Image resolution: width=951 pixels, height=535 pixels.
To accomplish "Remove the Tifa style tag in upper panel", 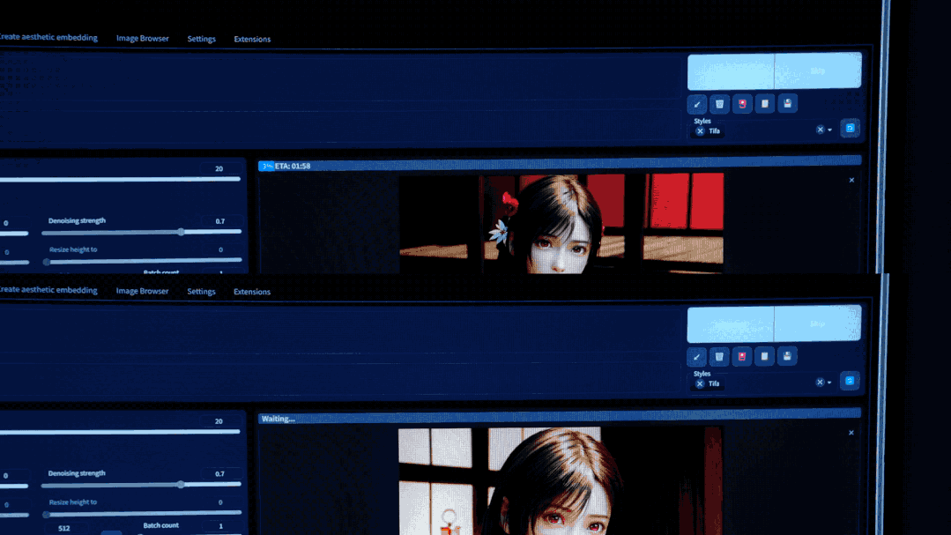I will click(700, 131).
